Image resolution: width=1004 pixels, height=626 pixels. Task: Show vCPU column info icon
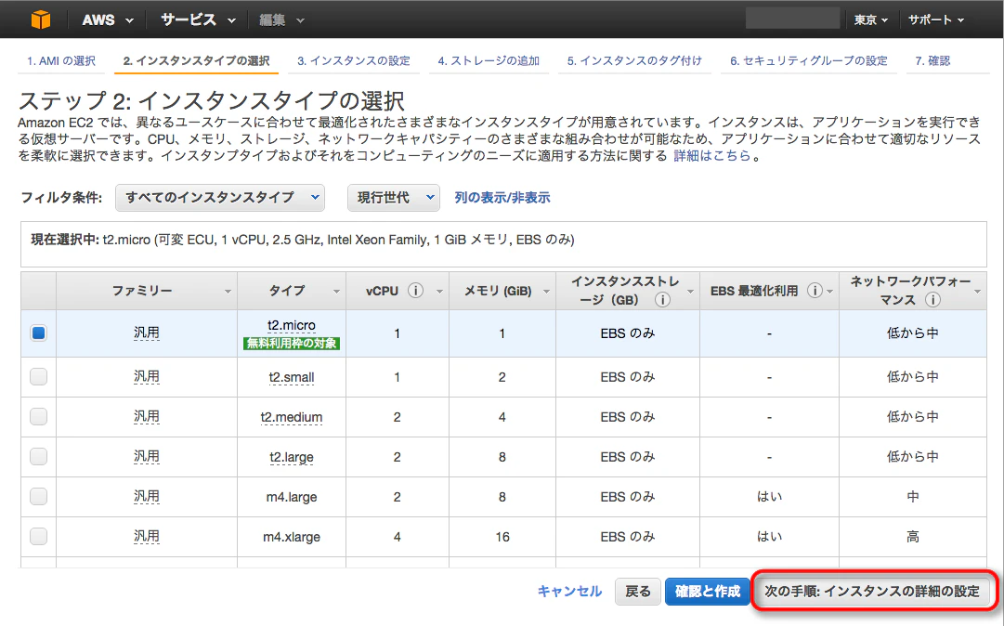click(x=415, y=291)
